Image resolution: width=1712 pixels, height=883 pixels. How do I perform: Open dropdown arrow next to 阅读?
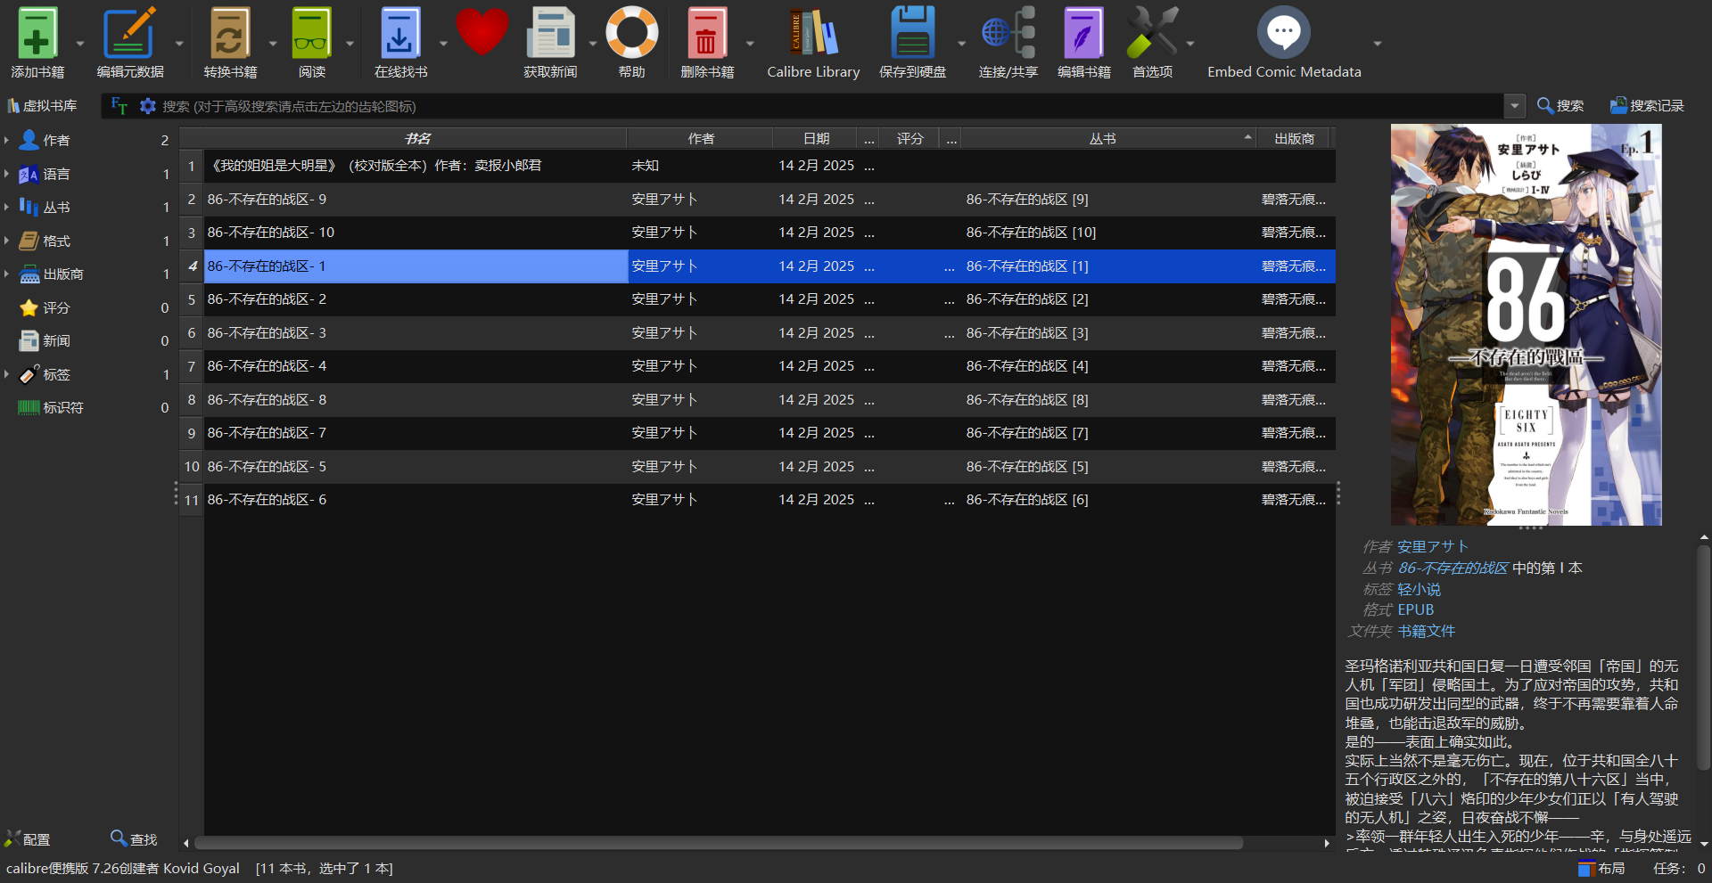click(350, 43)
